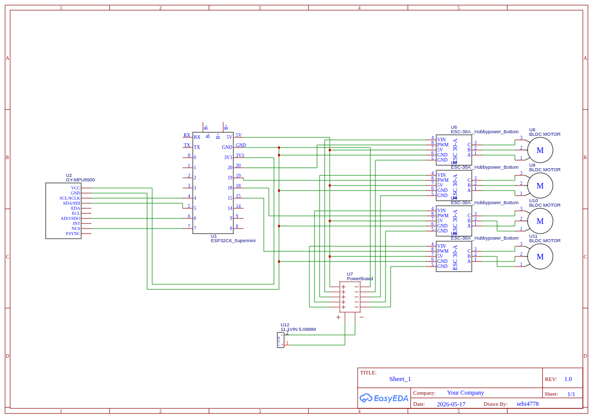
Task: Click the U8 BLDC MOTOR label
Action: (545, 134)
